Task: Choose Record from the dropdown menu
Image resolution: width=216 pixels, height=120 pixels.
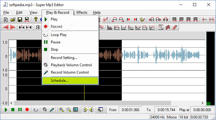Action: [70, 27]
